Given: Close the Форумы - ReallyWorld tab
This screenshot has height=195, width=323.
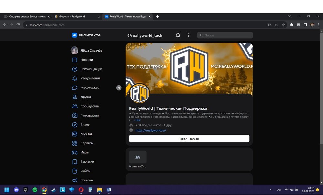Looking at the screenshot, I should pos(99,17).
